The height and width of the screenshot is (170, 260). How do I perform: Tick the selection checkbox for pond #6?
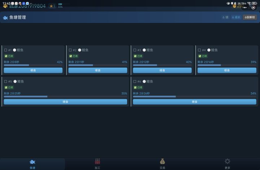pos(135,81)
